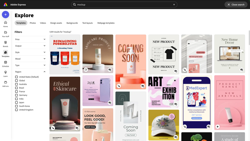
Task: Click premium crown on MedExpert template
Action: tap(209, 127)
